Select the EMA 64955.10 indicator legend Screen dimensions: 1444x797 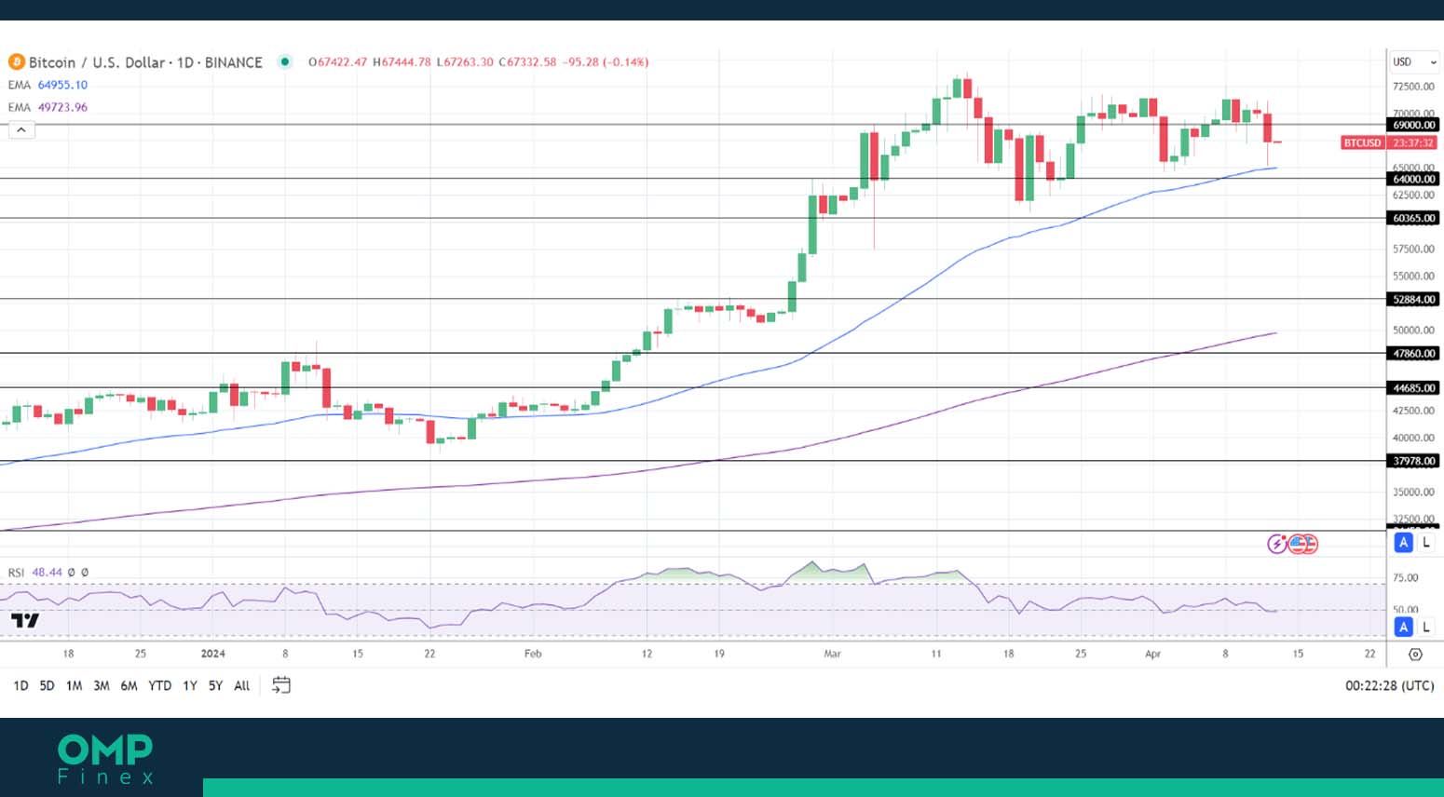click(48, 85)
